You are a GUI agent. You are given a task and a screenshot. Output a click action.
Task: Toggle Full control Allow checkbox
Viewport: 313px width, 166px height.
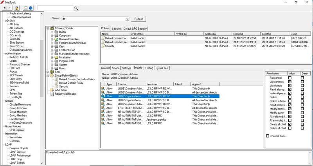[290, 78]
